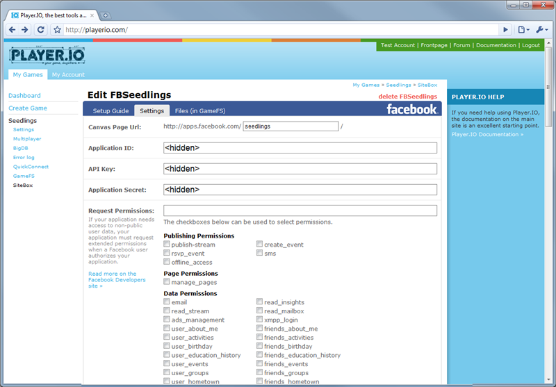Select the Settings tab
This screenshot has width=556, height=387.
pyautogui.click(x=152, y=110)
